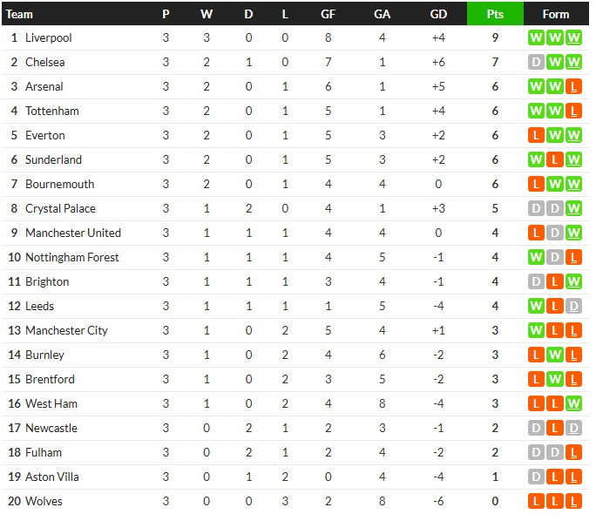Click Manchester United's grey D form badge

tap(554, 233)
